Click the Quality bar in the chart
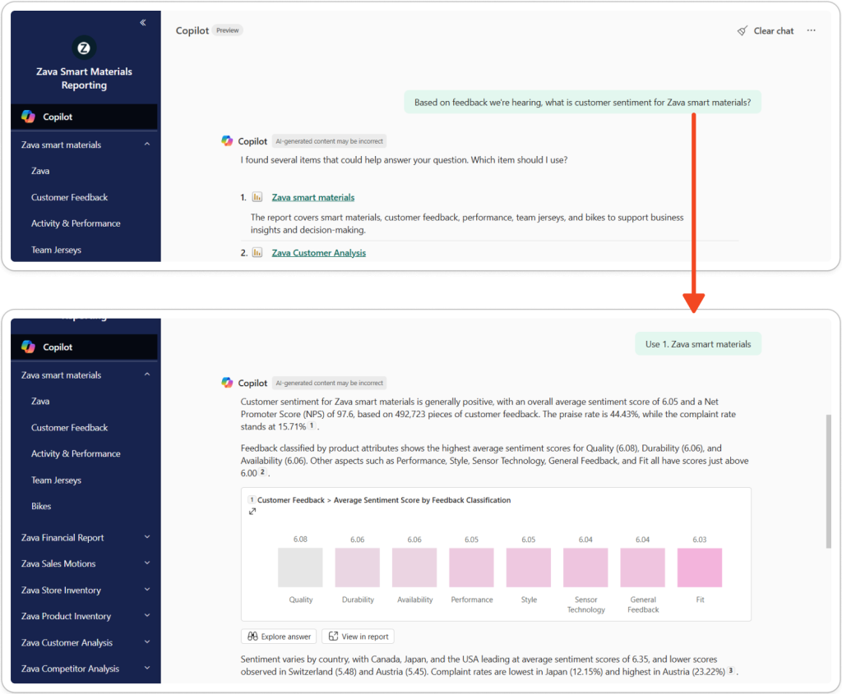Screen dimensions: 842x694 point(301,568)
